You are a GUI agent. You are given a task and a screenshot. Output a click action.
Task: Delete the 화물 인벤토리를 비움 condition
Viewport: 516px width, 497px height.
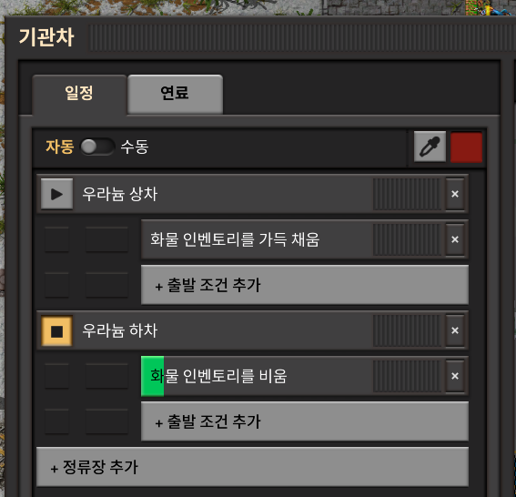coord(455,376)
